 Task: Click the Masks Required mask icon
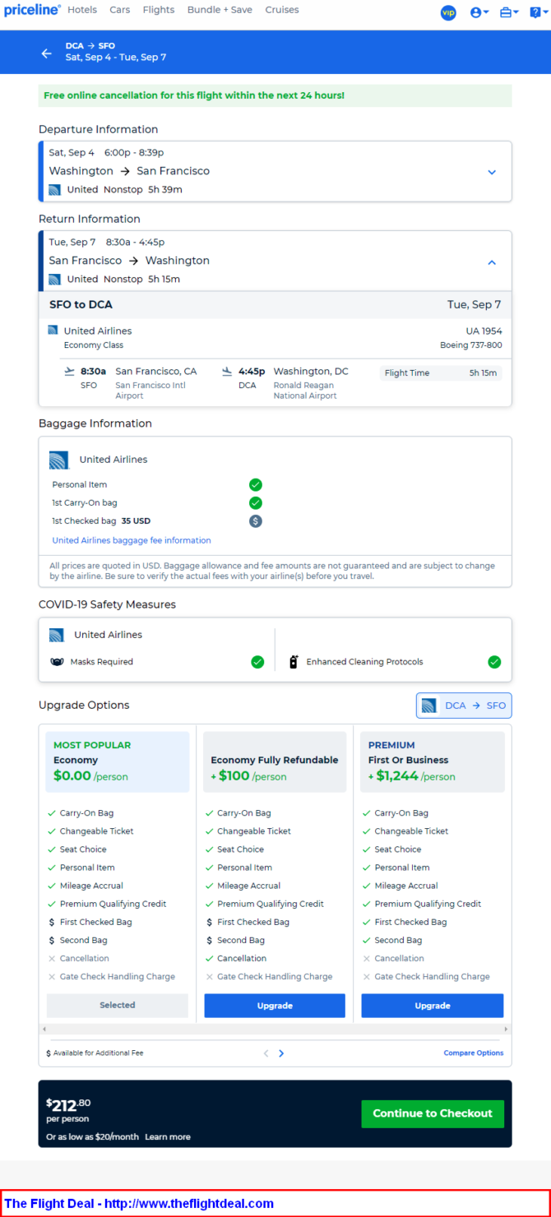point(57,662)
